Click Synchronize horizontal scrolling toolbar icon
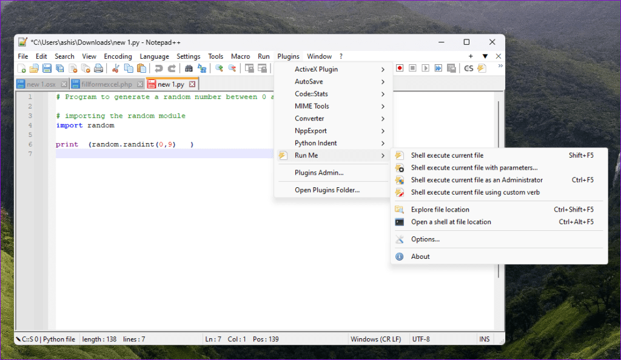The image size is (621, 360). click(262, 68)
